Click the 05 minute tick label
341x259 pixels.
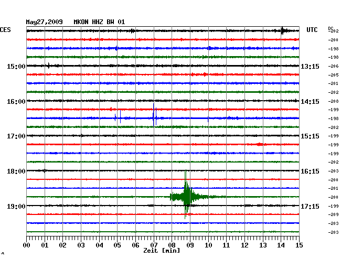tap(117, 245)
